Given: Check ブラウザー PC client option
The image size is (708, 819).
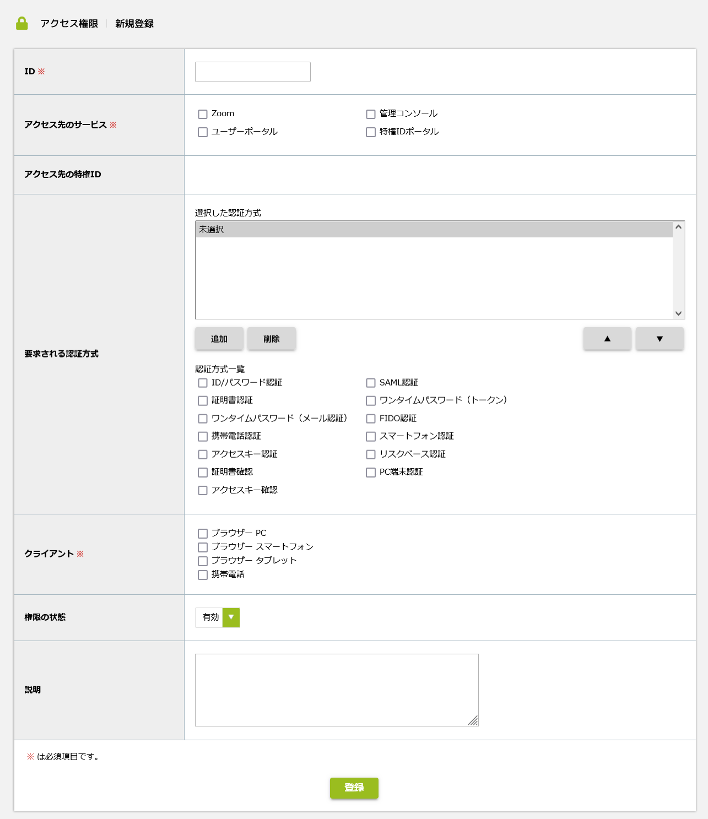Looking at the screenshot, I should pos(203,534).
